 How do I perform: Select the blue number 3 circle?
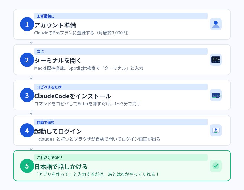click(x=27, y=95)
